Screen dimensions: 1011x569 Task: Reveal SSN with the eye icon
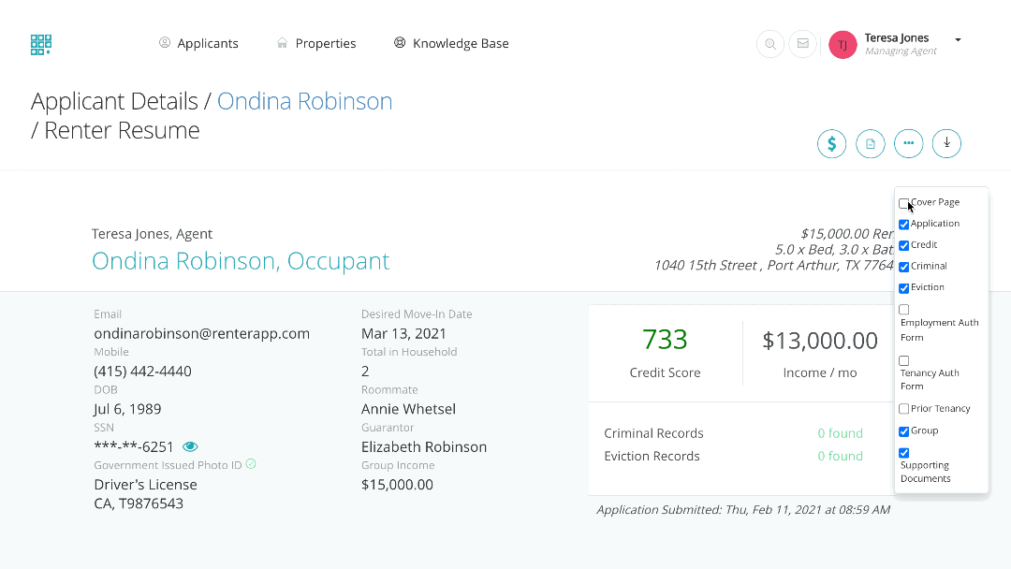(191, 446)
